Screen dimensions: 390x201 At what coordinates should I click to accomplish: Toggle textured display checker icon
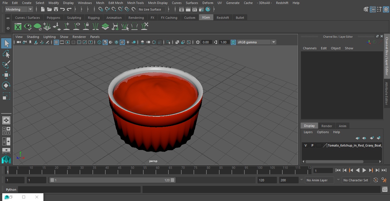point(122,42)
